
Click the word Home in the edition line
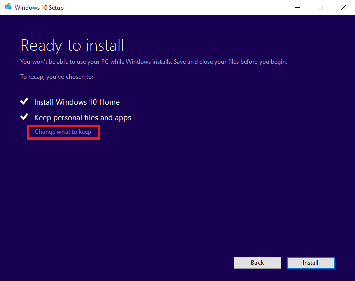109,102
